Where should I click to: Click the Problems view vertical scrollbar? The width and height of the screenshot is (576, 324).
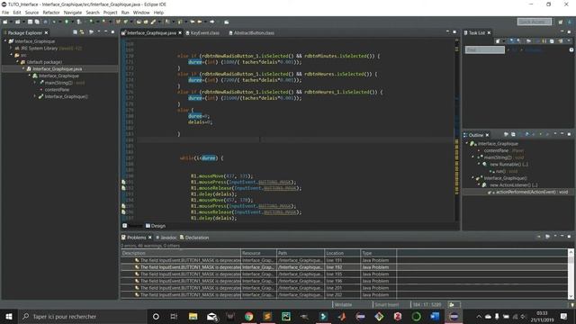click(x=571, y=274)
